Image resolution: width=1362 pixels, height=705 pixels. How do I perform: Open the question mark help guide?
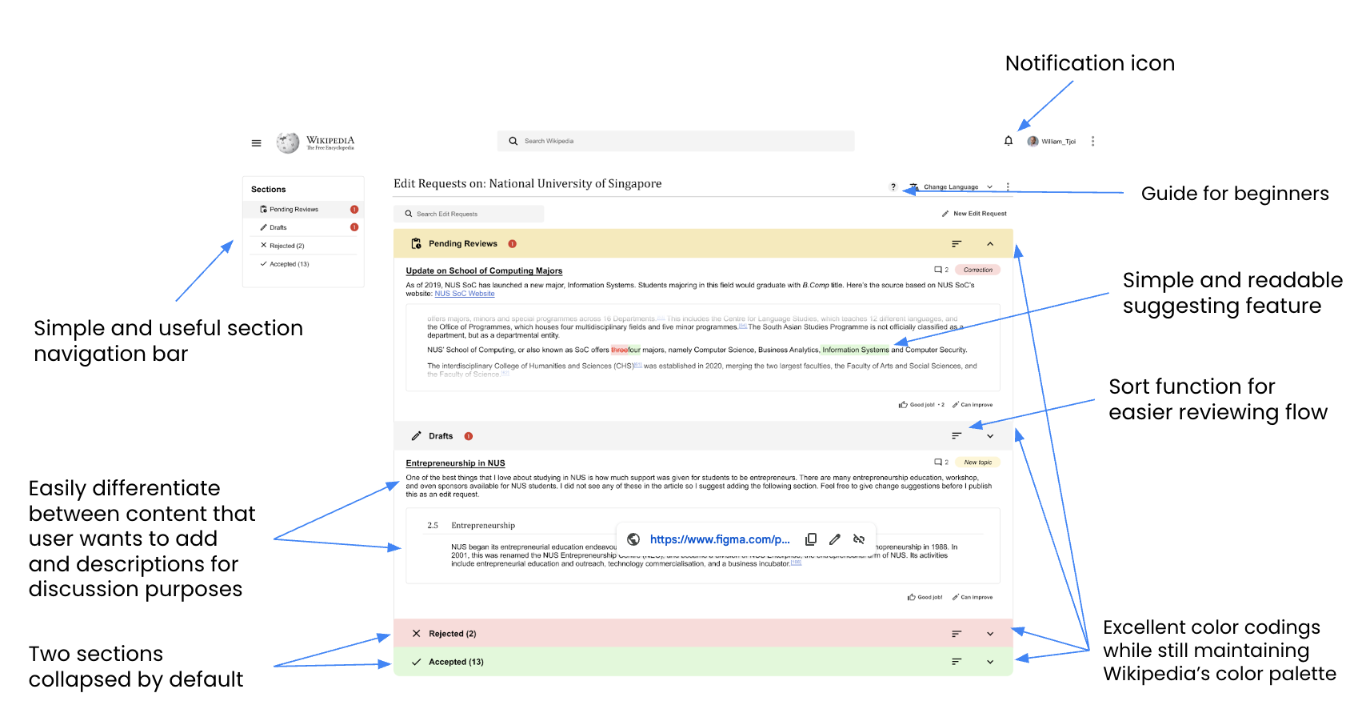click(893, 187)
